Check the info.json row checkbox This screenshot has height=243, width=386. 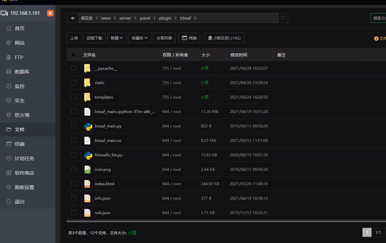[x=73, y=198]
